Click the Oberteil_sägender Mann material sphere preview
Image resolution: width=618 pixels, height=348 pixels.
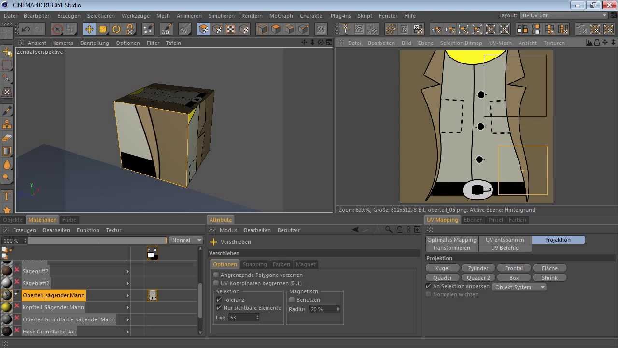[7, 295]
